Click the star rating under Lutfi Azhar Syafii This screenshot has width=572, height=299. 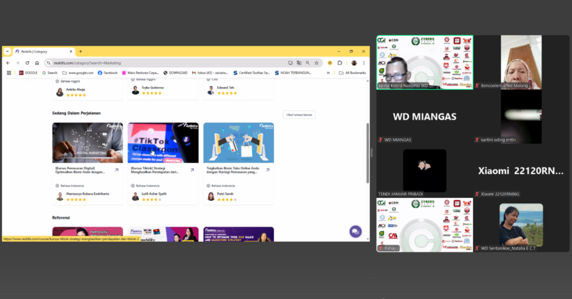tap(152, 199)
